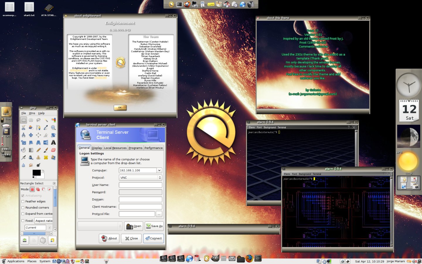422x264 pixels.
Task: Pick the Blend gradient tool
Action: tap(31, 150)
